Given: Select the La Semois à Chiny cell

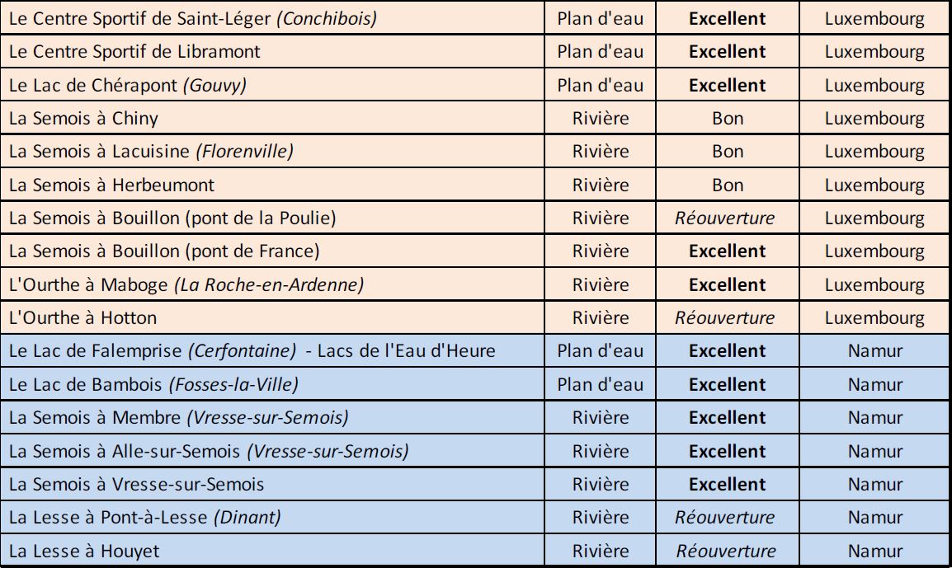Looking at the screenshot, I should coord(83,119).
